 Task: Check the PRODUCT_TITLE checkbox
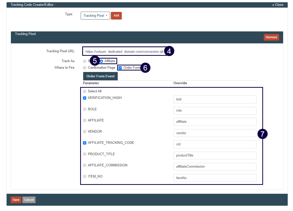(84, 154)
